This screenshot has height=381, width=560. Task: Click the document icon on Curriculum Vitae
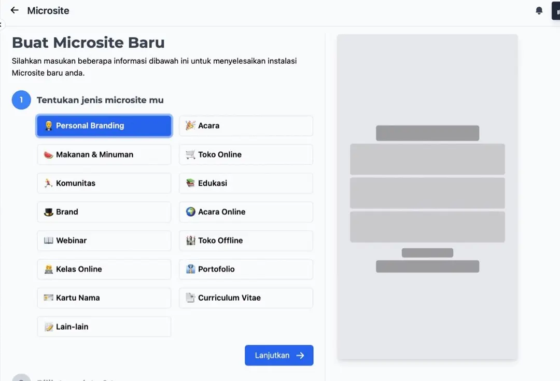pos(190,298)
